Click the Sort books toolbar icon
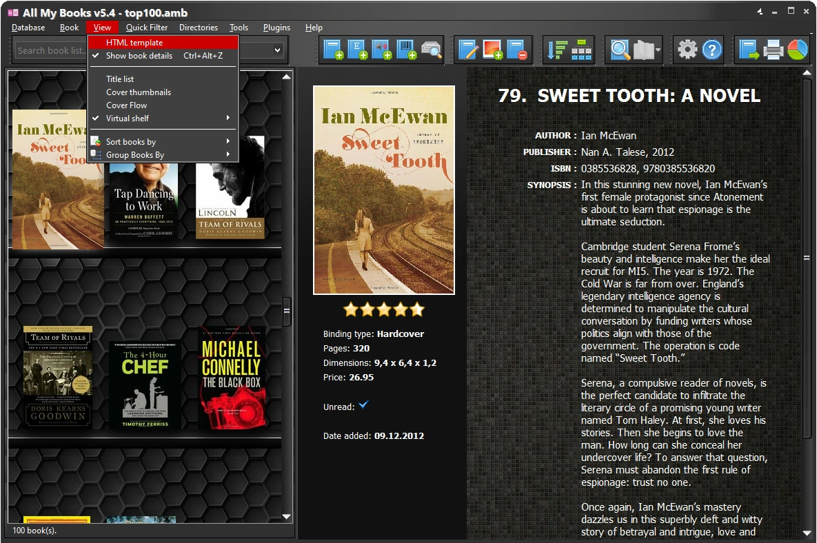The height and width of the screenshot is (543, 817). (557, 50)
